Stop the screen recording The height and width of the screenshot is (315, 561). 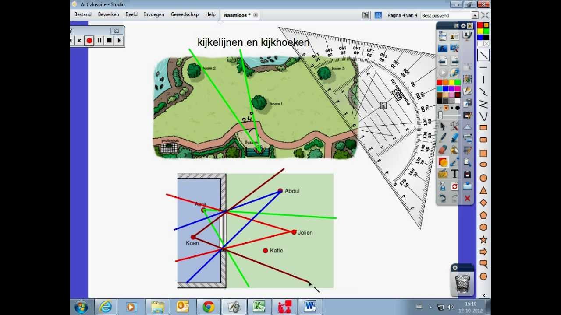(x=109, y=41)
